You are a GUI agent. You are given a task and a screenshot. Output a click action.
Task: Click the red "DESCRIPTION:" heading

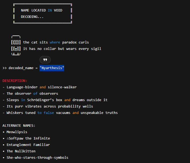click(15, 81)
